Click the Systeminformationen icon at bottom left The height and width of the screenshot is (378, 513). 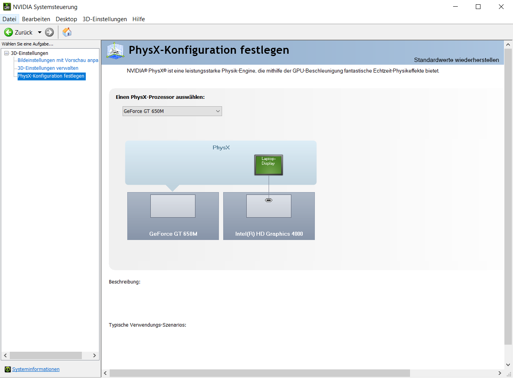[7, 369]
